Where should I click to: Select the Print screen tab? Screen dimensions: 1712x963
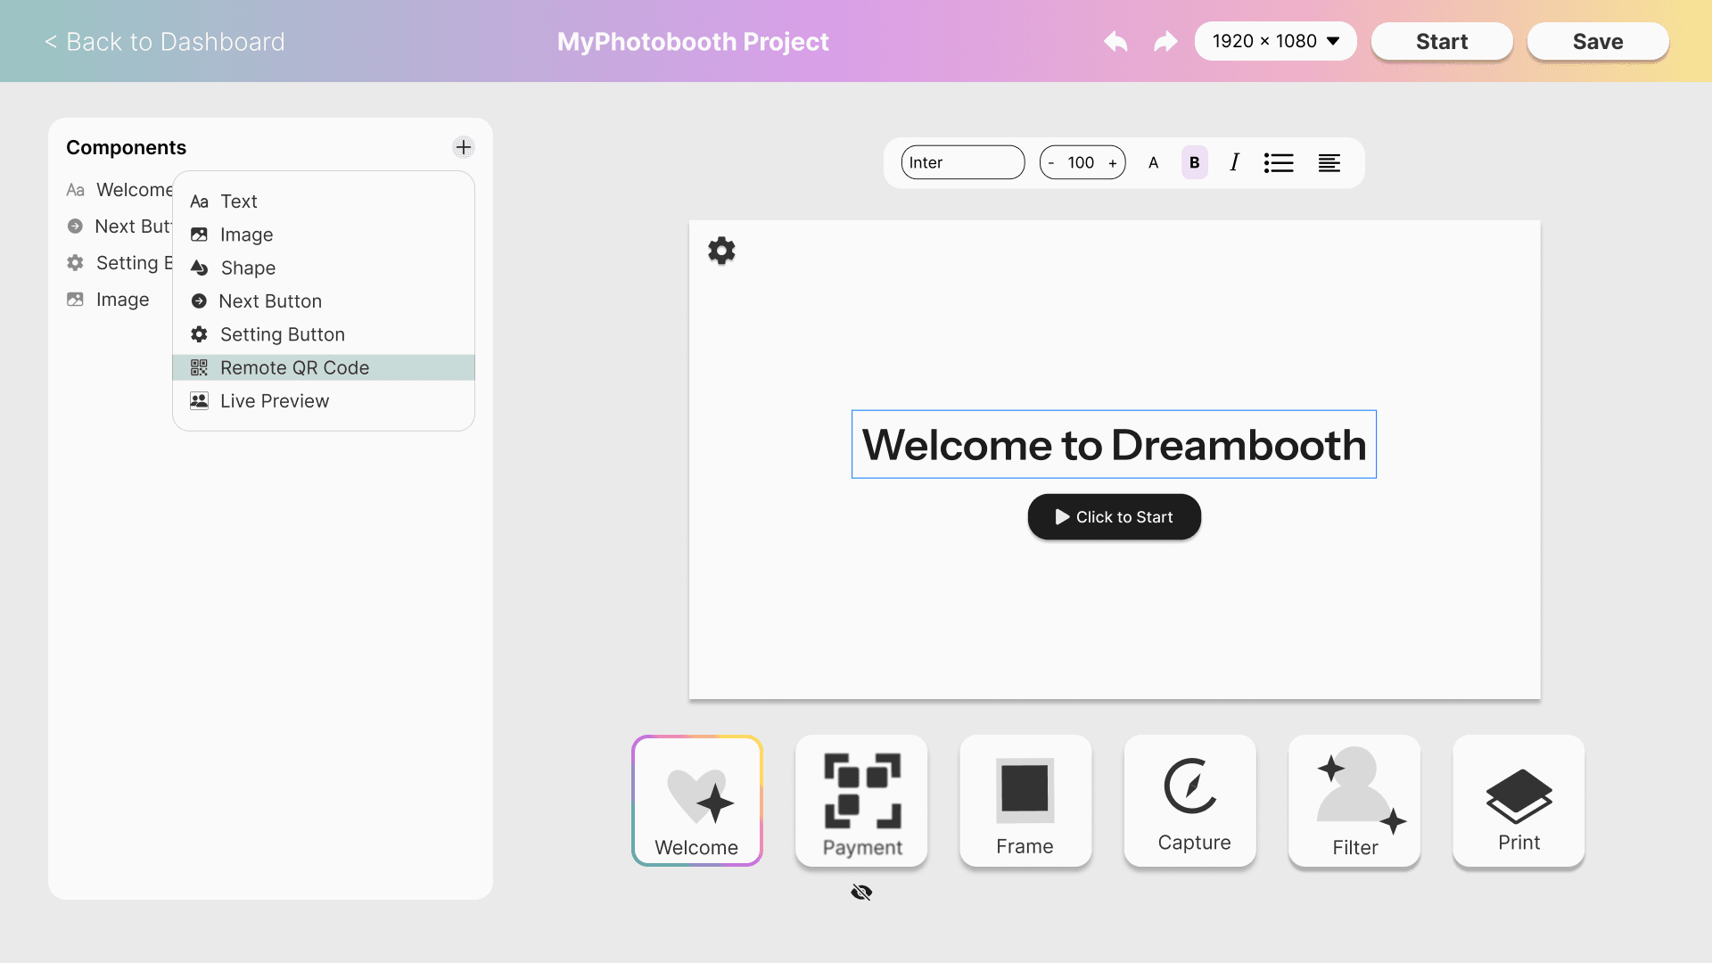tap(1518, 801)
